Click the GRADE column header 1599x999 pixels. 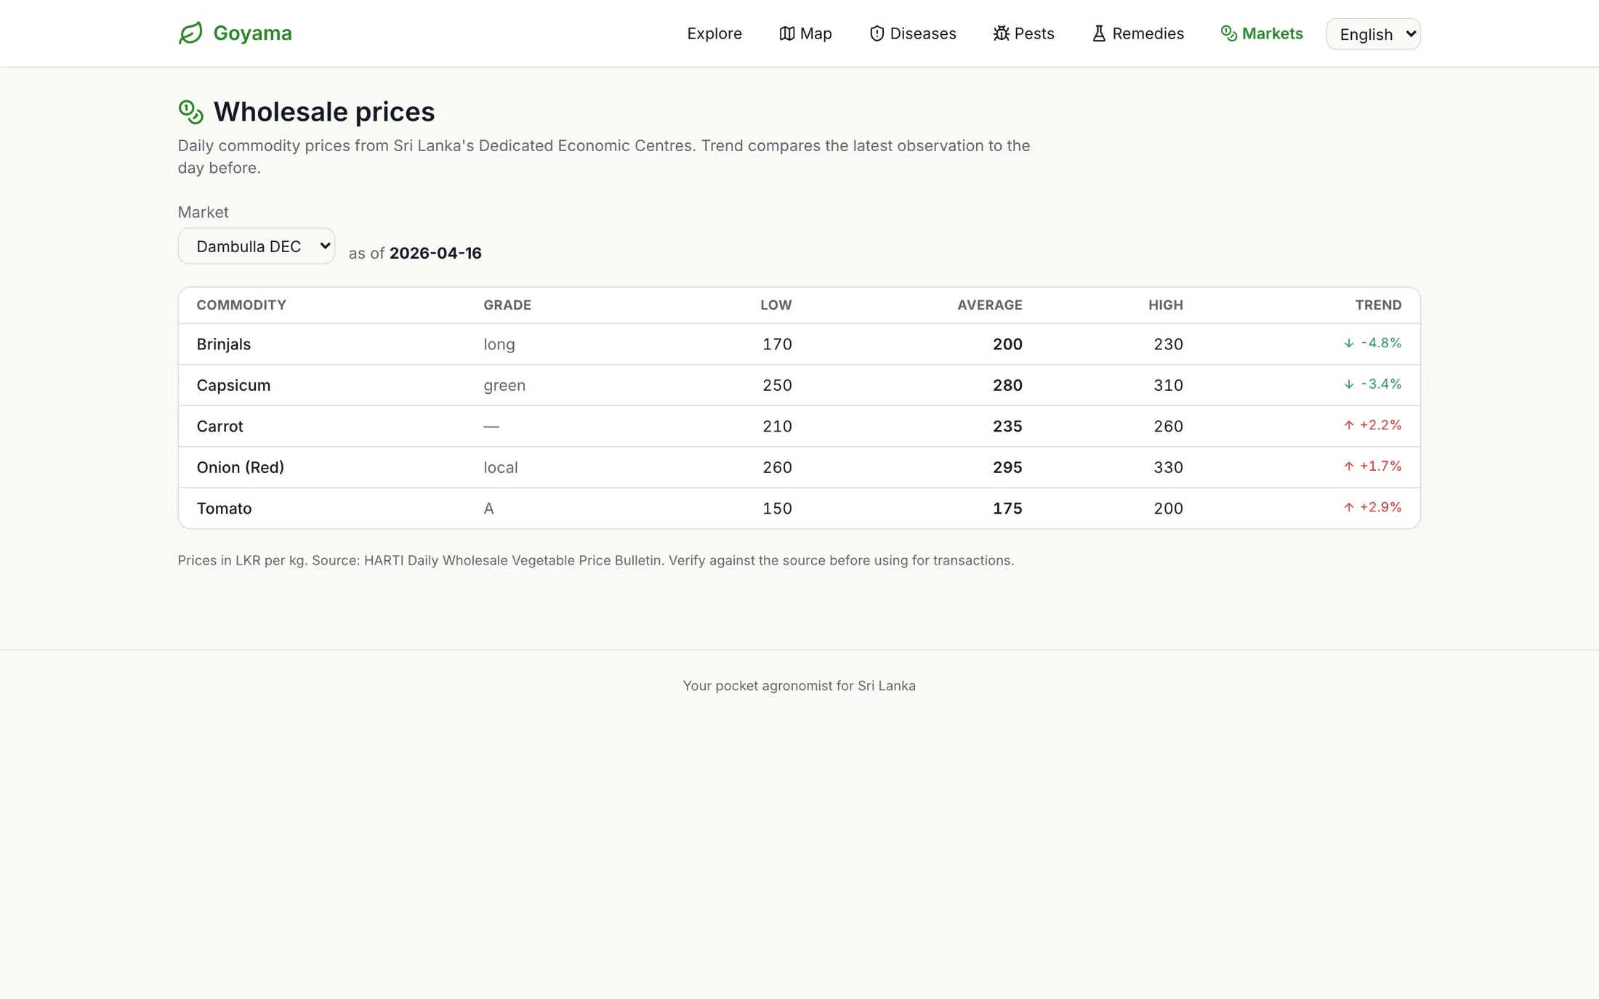pyautogui.click(x=507, y=305)
